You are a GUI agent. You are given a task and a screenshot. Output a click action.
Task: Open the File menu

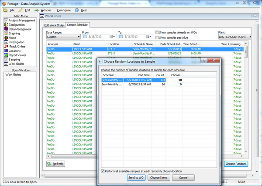(12, 10)
